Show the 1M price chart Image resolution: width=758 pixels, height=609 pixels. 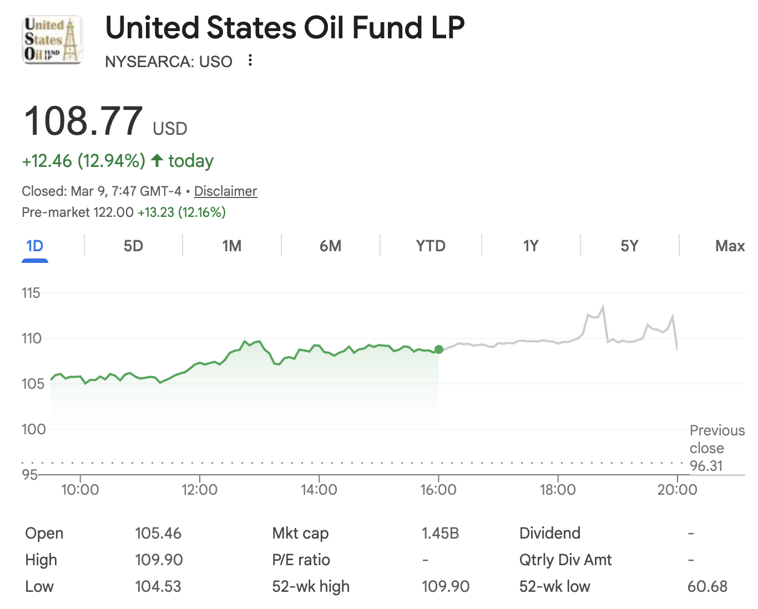point(231,246)
